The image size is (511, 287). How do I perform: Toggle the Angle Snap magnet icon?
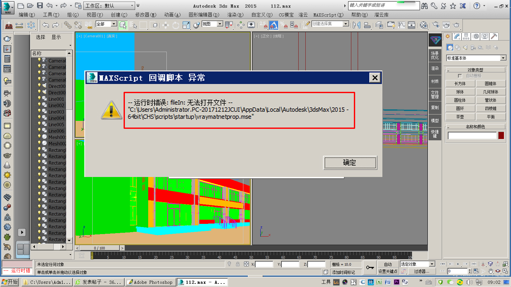274,25
